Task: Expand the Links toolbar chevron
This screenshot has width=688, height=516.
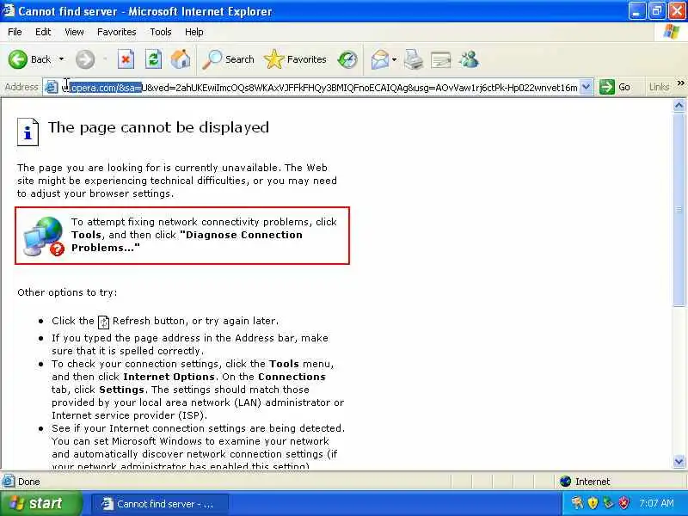Action: [680, 83]
